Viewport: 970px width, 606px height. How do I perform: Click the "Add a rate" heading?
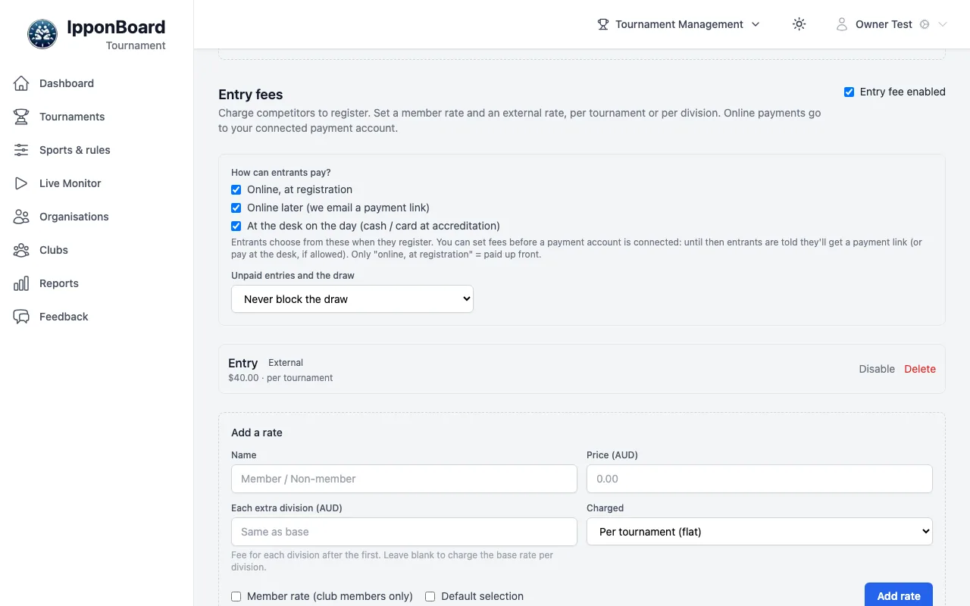click(x=257, y=433)
